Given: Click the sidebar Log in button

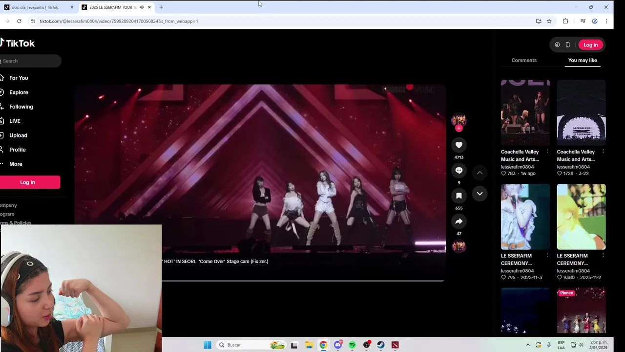Looking at the screenshot, I should (29, 182).
